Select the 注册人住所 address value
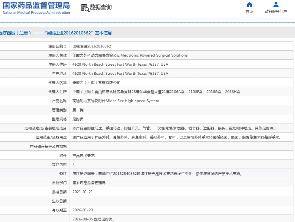The image size is (295, 222). (x=120, y=65)
